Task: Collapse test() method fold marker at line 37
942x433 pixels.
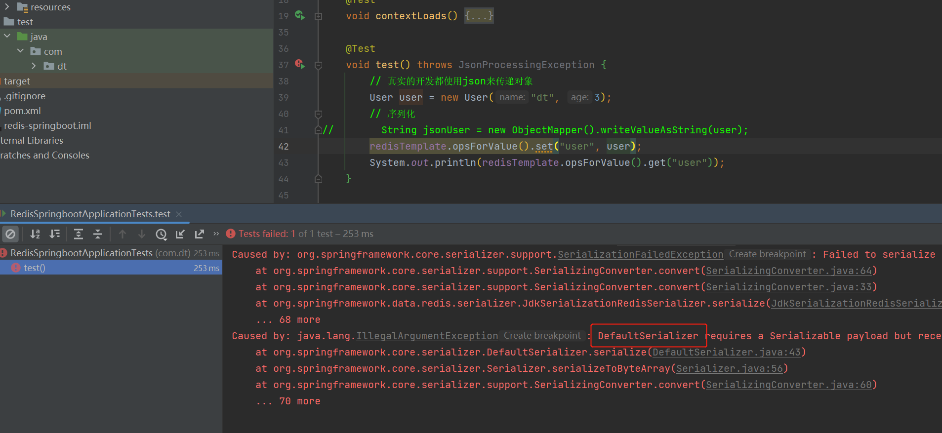Action: [x=319, y=65]
